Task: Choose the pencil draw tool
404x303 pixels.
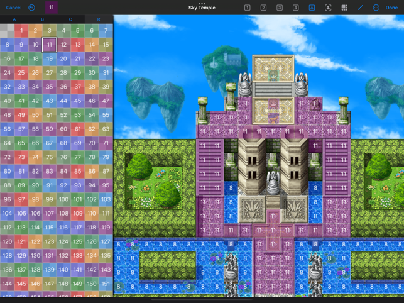Action: point(360,8)
